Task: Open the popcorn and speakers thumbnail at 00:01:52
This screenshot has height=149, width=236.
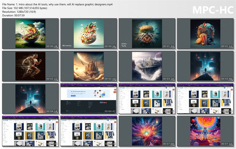Action: [205, 33]
